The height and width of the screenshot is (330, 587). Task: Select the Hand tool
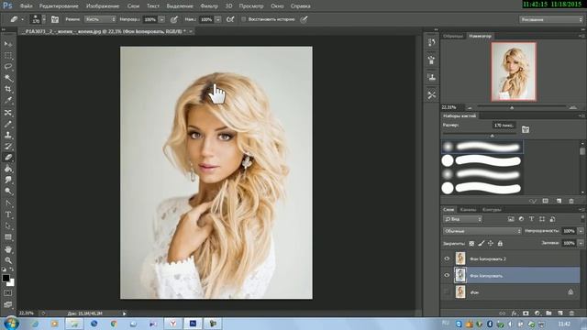[8, 248]
